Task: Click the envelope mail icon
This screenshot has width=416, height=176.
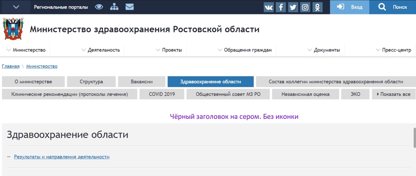Action: (x=129, y=7)
